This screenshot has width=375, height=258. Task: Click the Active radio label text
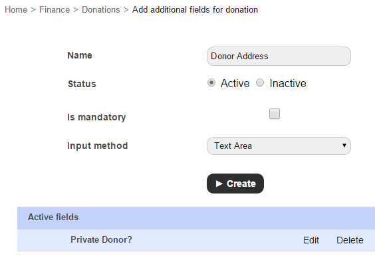pos(235,83)
